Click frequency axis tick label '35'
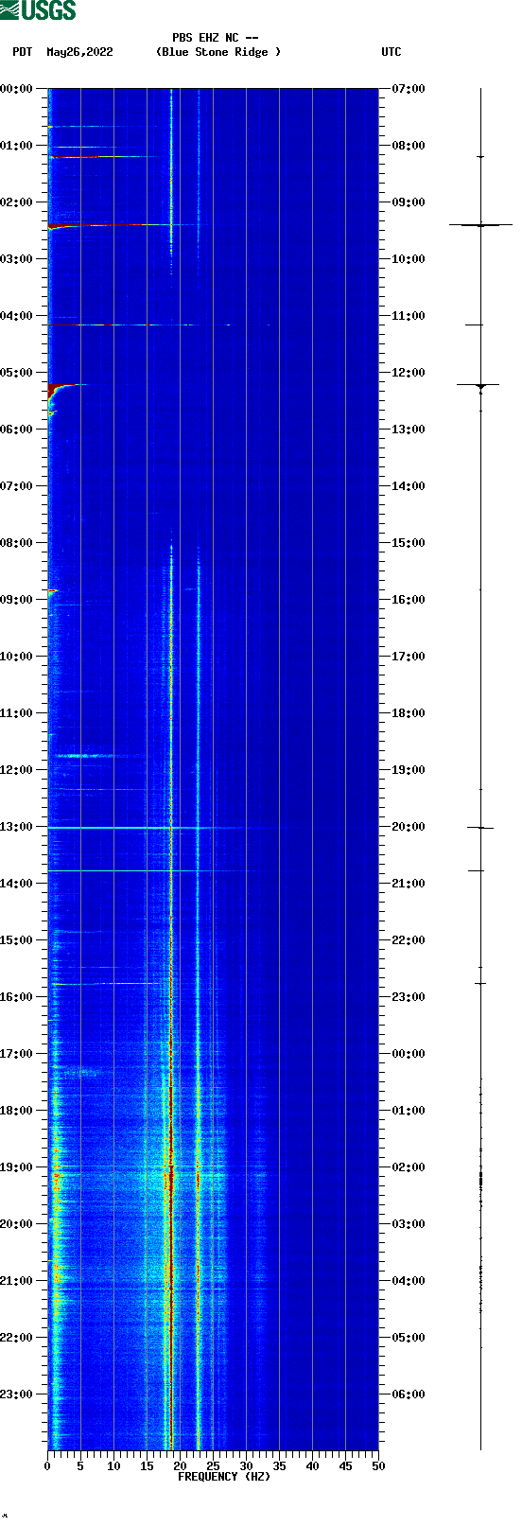The height and width of the screenshot is (1526, 522). [279, 1466]
